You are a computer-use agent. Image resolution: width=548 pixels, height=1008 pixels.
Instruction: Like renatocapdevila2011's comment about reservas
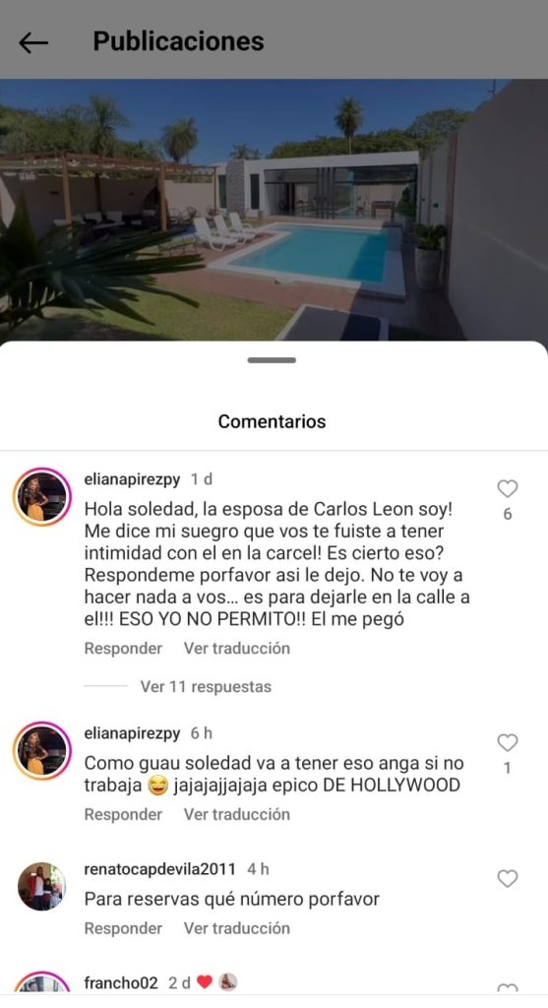click(508, 879)
